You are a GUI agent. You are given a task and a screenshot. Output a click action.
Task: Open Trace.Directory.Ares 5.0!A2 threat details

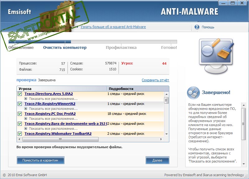click(x=49, y=94)
